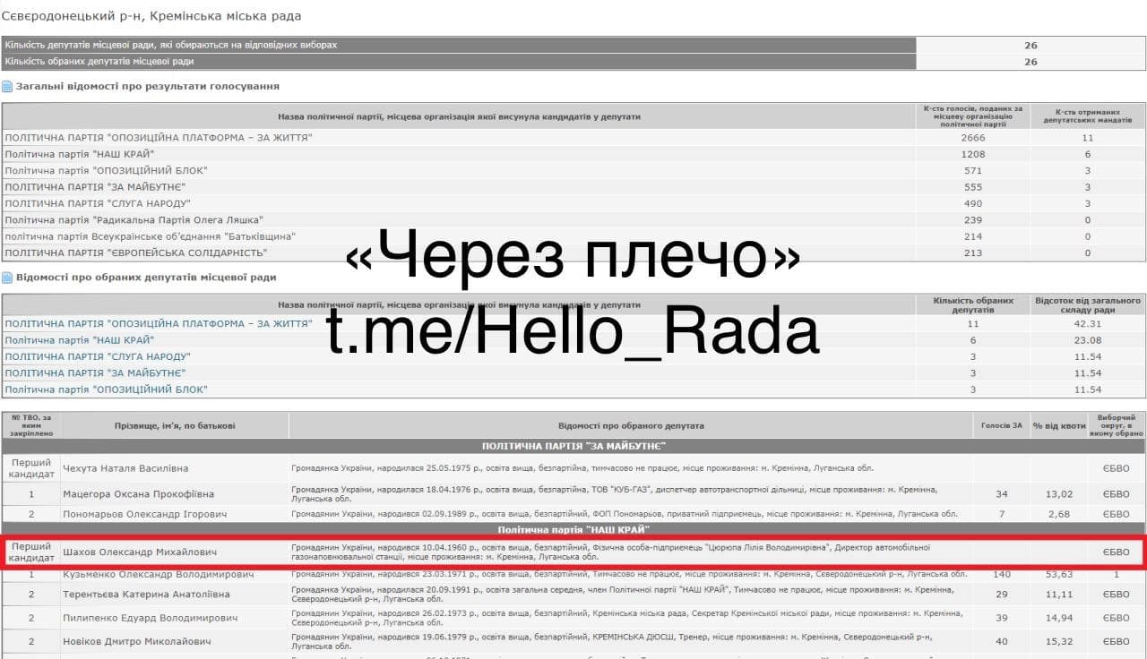Select the highlighted Шахов Олександр Михайлович row
The height and width of the screenshot is (659, 1147).
point(573,552)
